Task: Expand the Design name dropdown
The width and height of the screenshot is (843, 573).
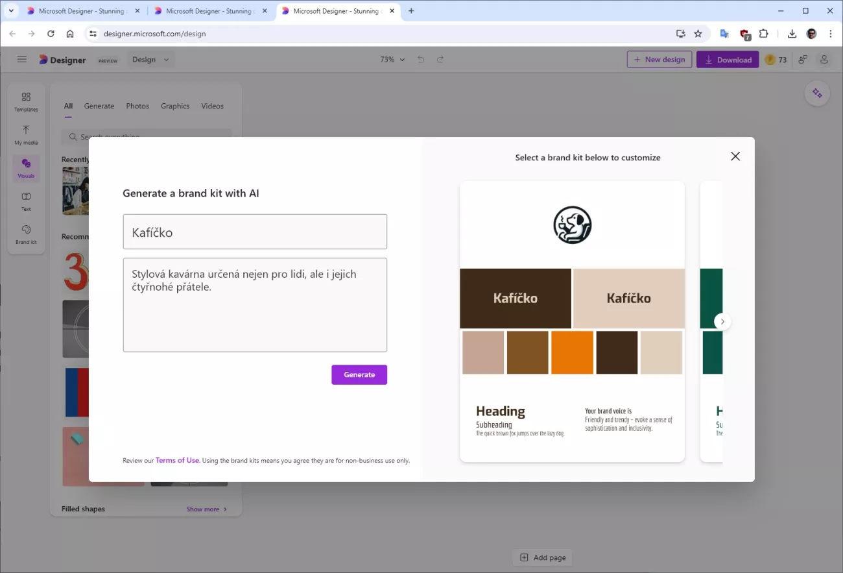Action: point(150,60)
